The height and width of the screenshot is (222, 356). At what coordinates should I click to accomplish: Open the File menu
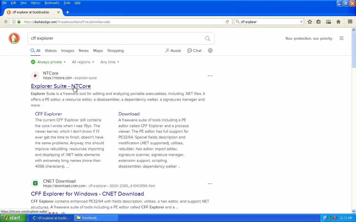point(4,3)
